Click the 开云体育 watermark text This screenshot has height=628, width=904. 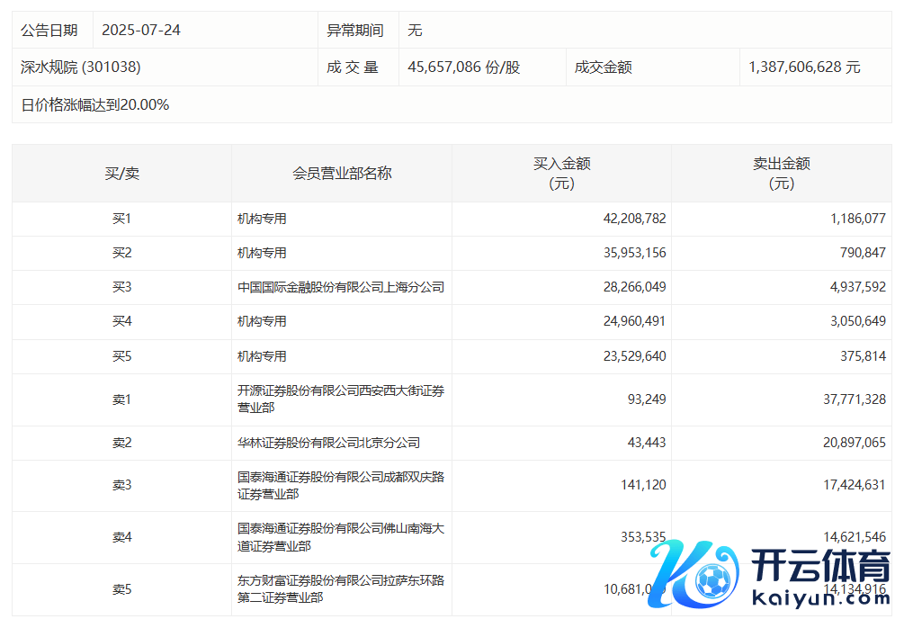819,569
